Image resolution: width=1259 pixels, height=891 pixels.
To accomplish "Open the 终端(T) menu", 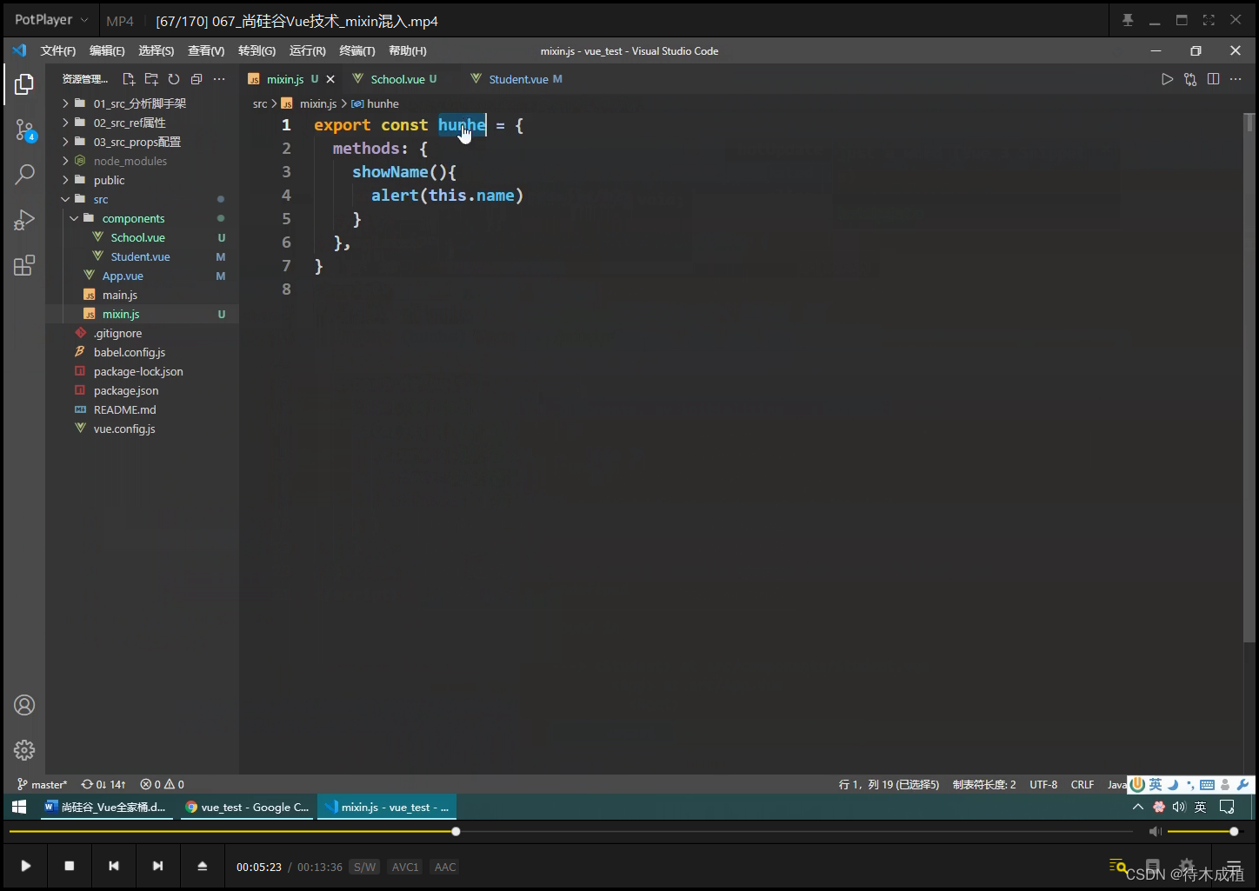I will pyautogui.click(x=357, y=51).
